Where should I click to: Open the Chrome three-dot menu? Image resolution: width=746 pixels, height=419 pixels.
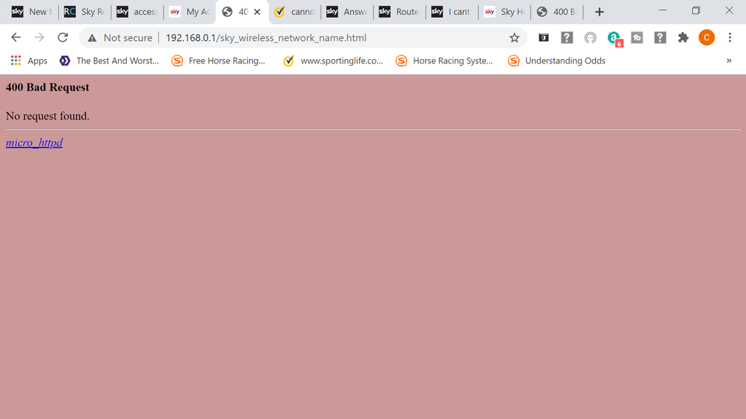pyautogui.click(x=730, y=37)
